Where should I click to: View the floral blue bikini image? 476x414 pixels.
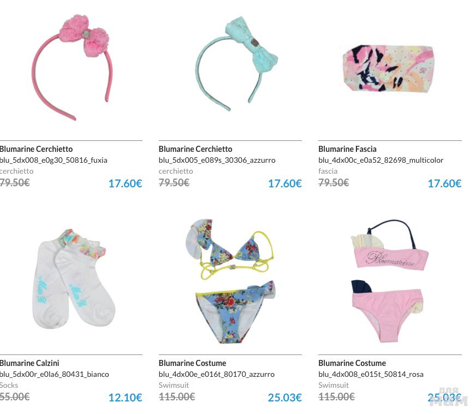click(x=231, y=281)
